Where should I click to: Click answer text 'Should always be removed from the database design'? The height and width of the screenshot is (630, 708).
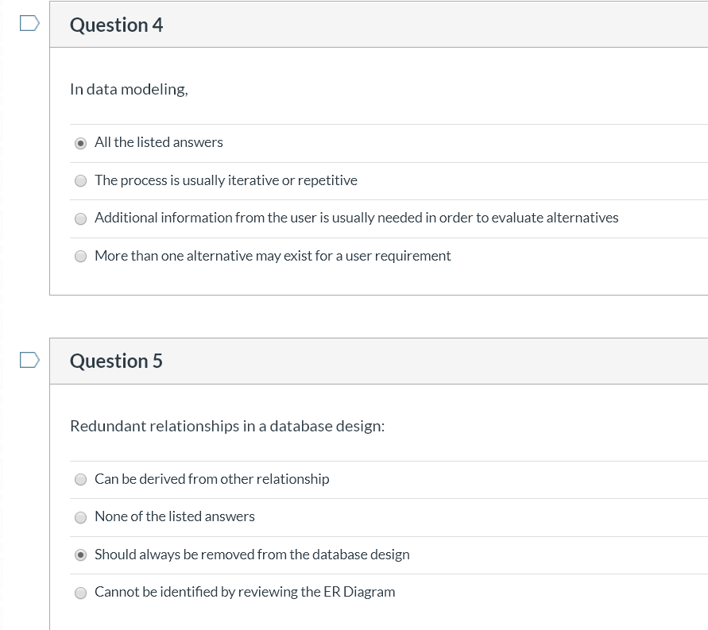click(x=252, y=555)
